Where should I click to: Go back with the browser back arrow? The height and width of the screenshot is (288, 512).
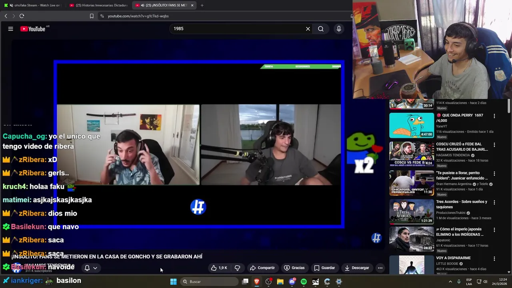pyautogui.click(x=6, y=16)
